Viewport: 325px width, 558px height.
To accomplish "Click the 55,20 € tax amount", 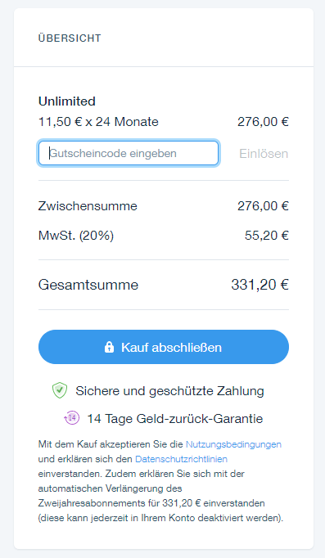I will (267, 236).
